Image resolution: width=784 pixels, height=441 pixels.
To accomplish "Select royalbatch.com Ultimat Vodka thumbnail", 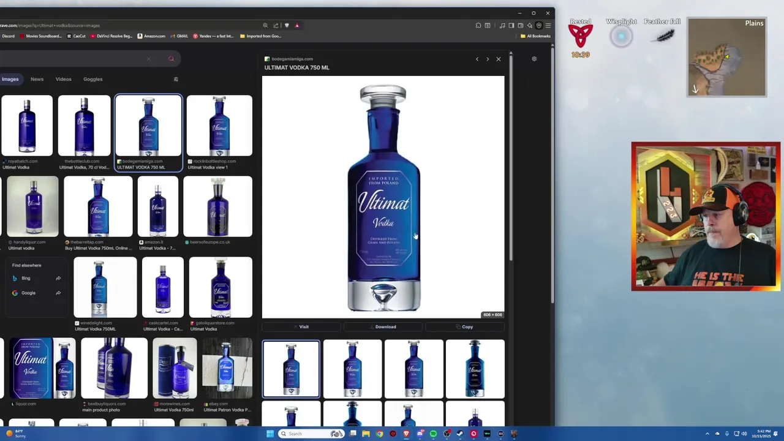I will click(27, 126).
